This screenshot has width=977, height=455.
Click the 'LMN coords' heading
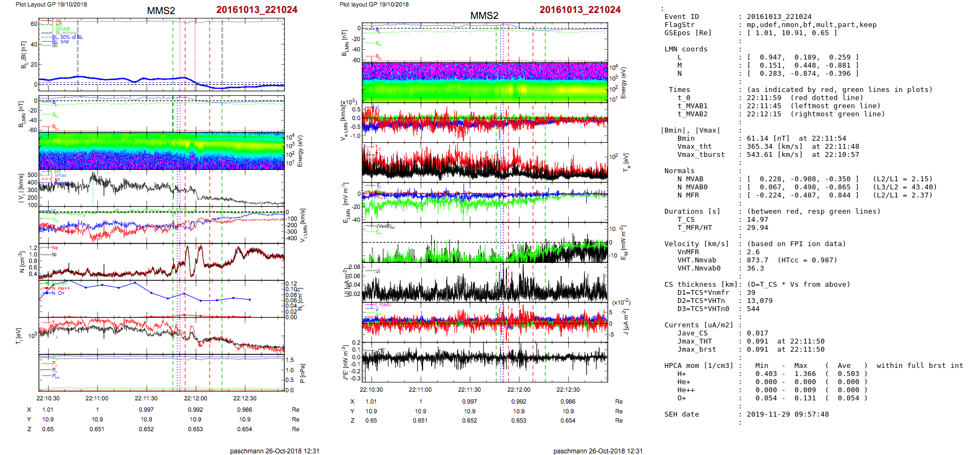point(686,49)
